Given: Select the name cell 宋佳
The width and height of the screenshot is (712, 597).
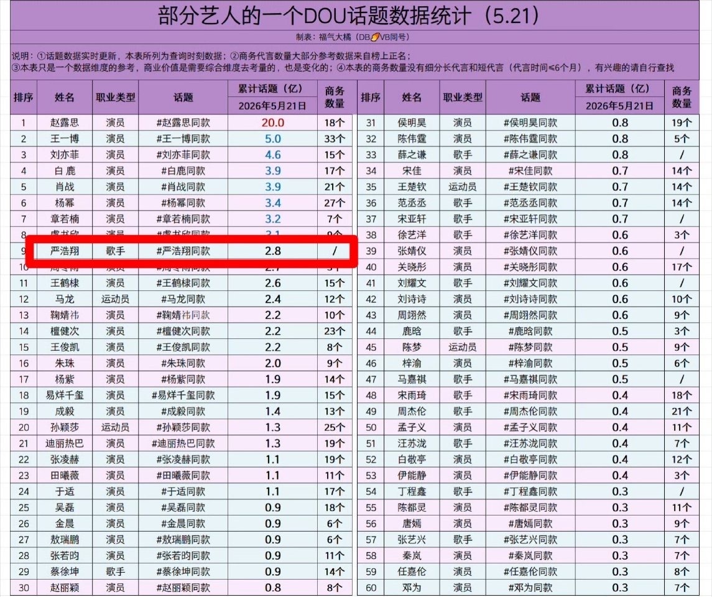Looking at the screenshot, I should coord(412,170).
